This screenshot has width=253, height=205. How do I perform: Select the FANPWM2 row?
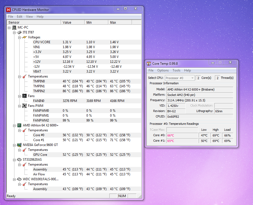pos(87,120)
